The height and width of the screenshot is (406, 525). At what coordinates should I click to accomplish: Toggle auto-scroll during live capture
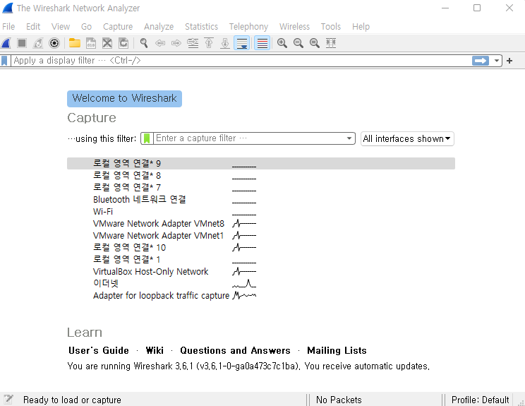tap(242, 43)
